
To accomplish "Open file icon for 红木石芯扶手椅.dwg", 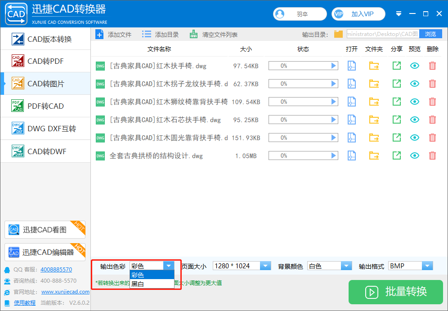I will (351, 120).
